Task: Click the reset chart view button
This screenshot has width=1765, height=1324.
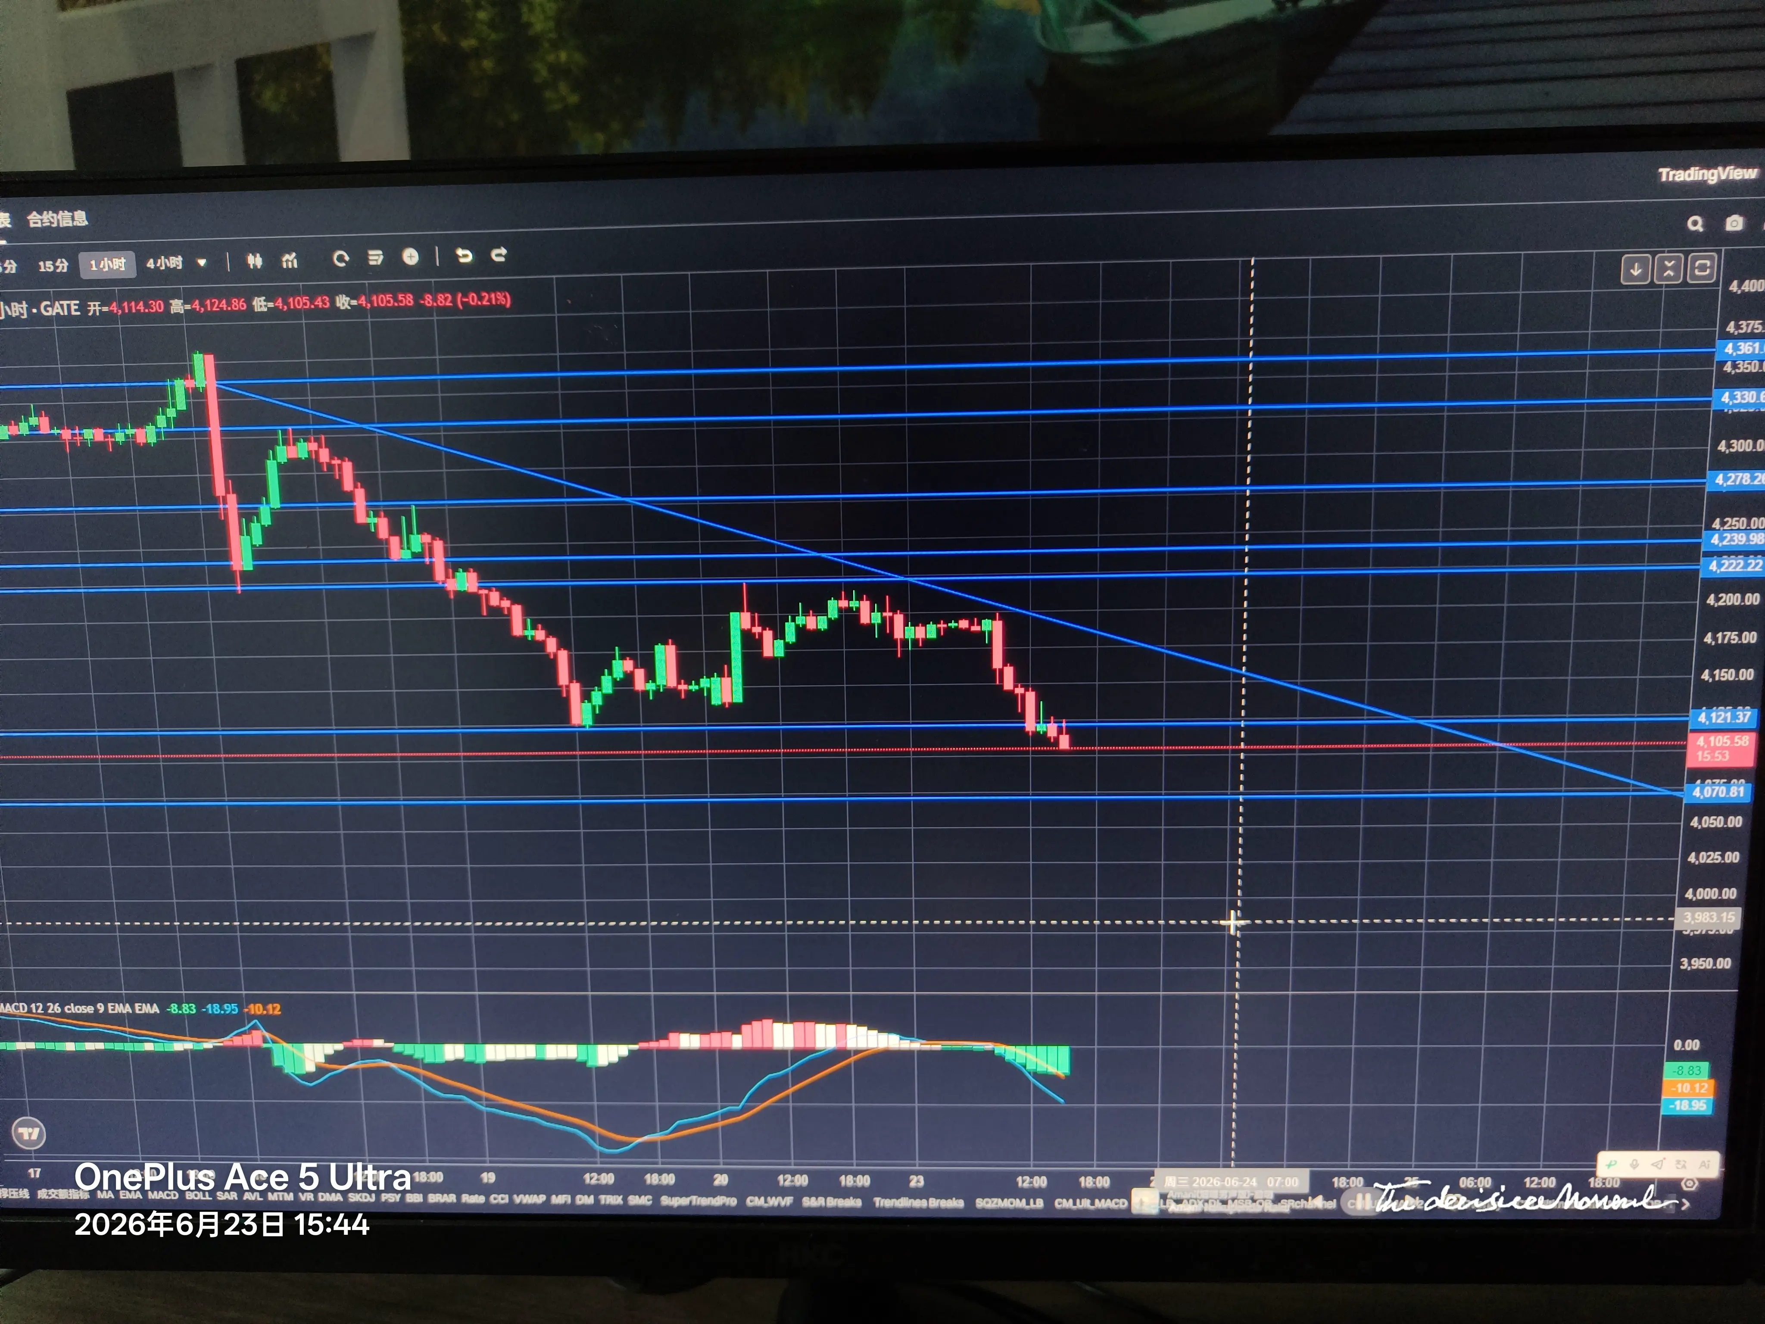Action: click(1701, 268)
